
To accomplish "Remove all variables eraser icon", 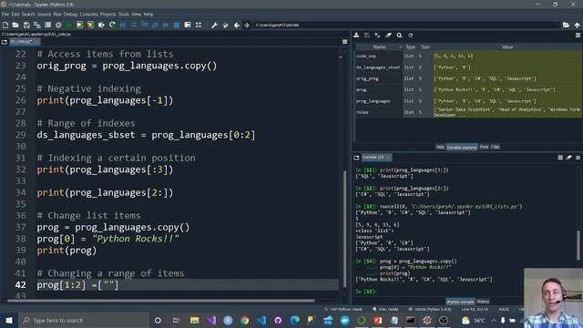I will point(388,36).
